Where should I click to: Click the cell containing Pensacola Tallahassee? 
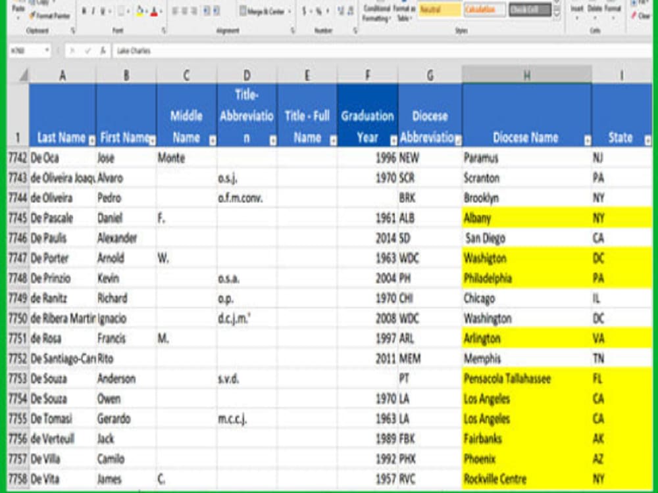click(526, 379)
